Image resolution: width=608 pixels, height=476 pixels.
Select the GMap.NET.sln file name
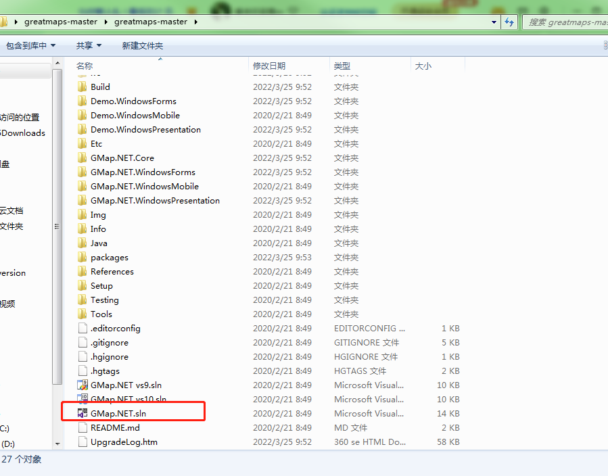[x=118, y=414]
